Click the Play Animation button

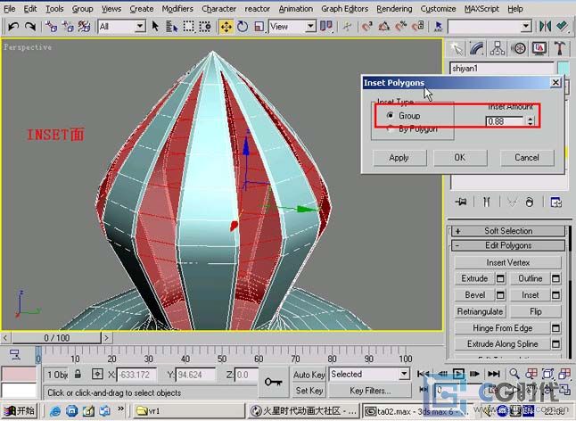pos(458,374)
